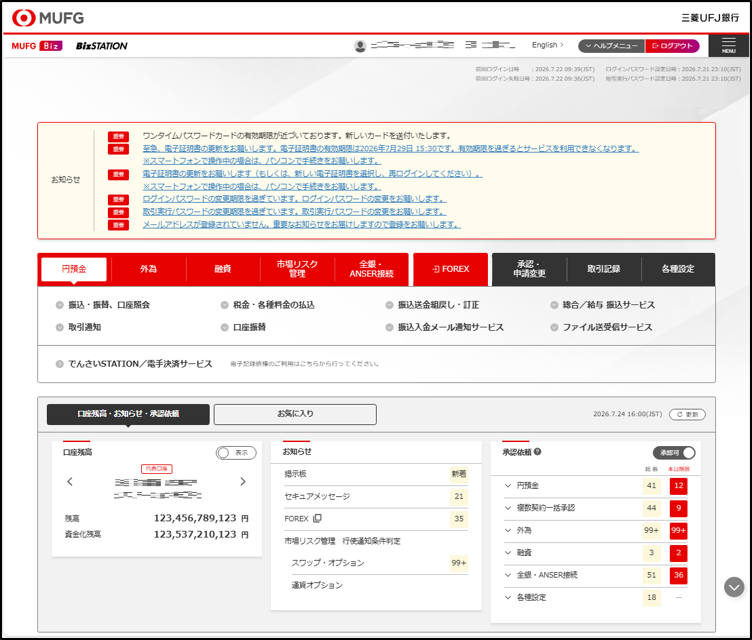Expand the 融資 approval row
752x640 pixels.
coord(508,553)
